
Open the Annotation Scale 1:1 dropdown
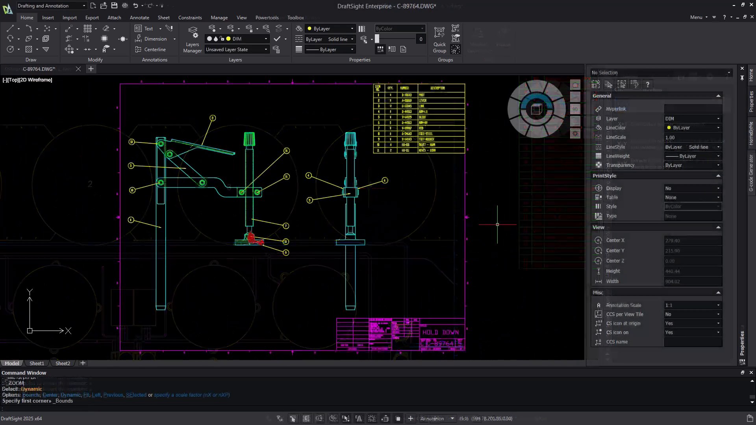[x=693, y=305]
